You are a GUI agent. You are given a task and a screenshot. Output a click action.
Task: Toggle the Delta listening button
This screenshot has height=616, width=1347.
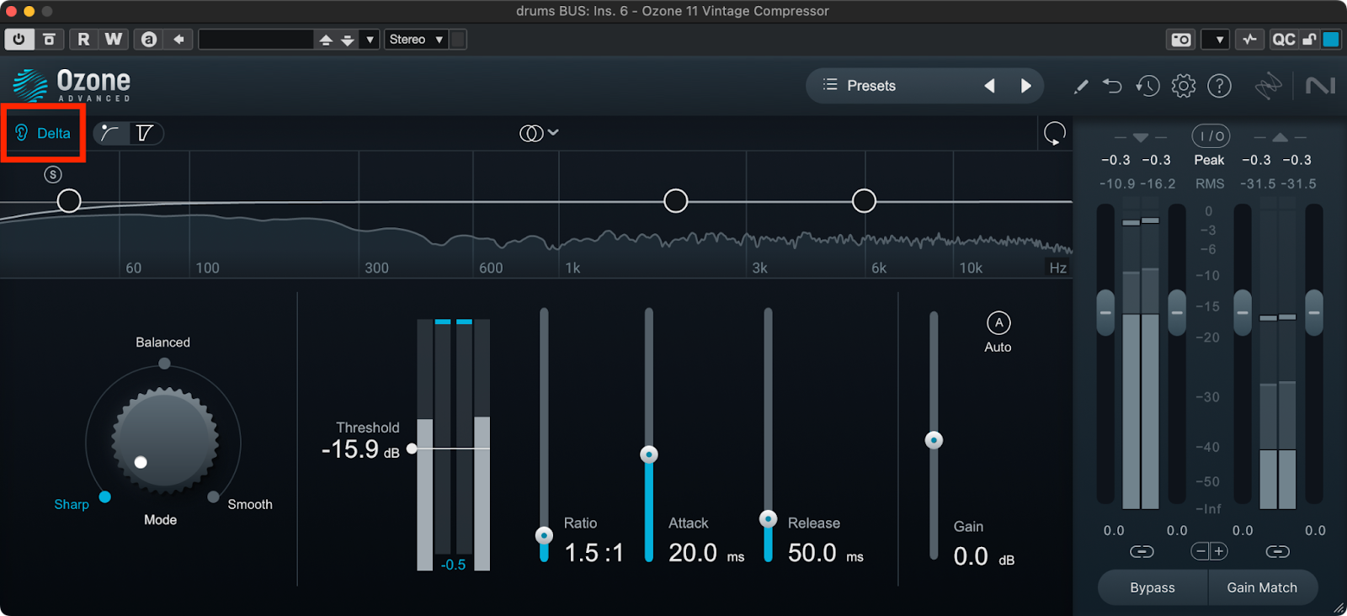(44, 133)
